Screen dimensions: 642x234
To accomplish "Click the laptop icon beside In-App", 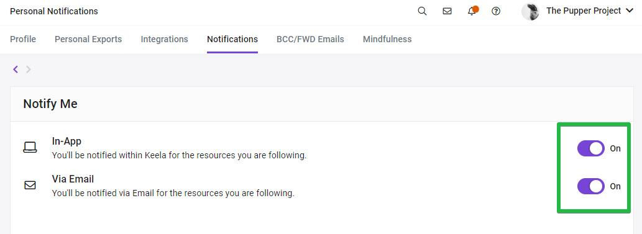I will coord(30,147).
